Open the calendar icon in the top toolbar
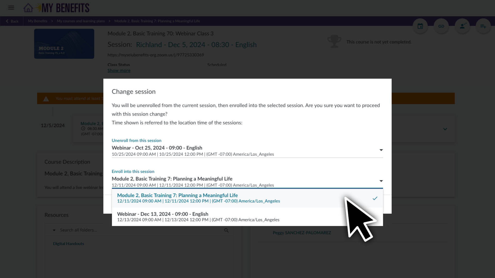 420,26
